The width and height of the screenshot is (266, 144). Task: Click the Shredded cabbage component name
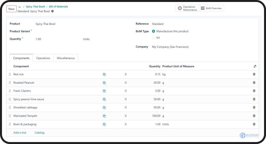coord(25,107)
